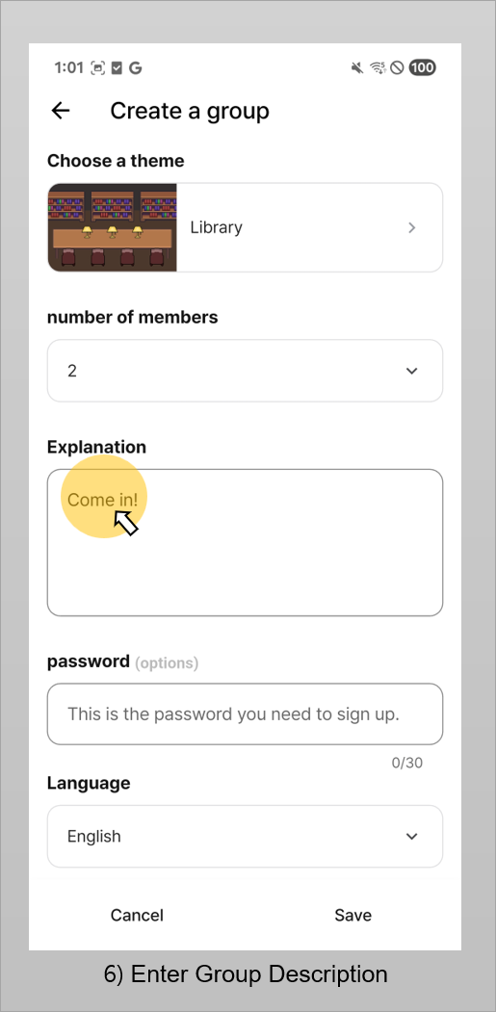Tap the battery 100 indicator
This screenshot has width=496, height=1012.
pos(423,67)
